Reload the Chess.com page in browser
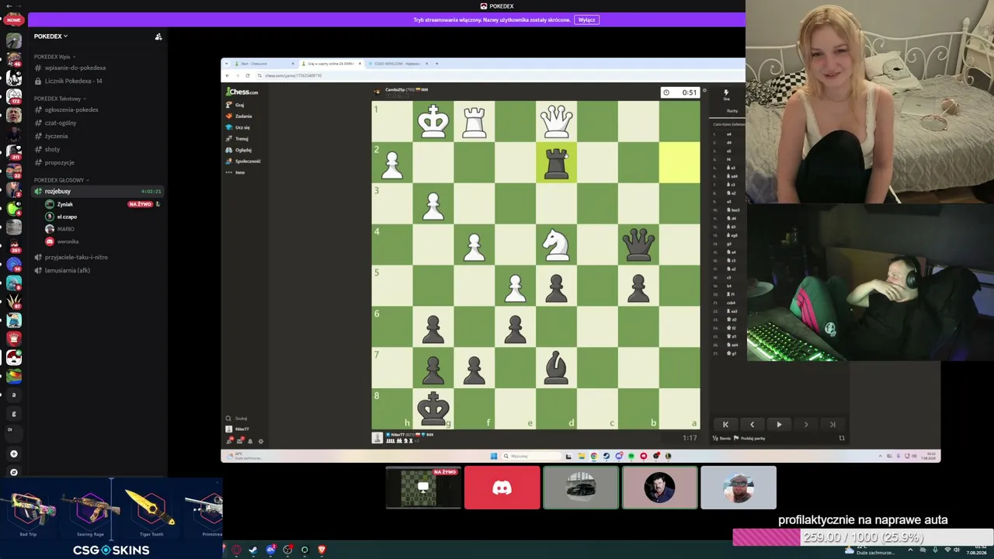994x559 pixels. point(247,75)
